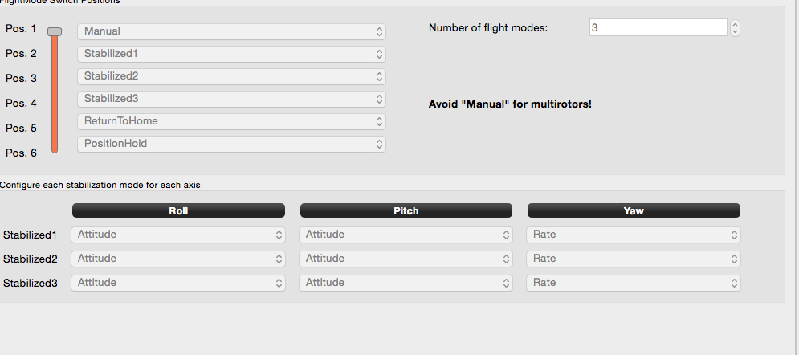
Task: Open Stabilized2 Roll Attitude dropdown
Action: [178, 259]
